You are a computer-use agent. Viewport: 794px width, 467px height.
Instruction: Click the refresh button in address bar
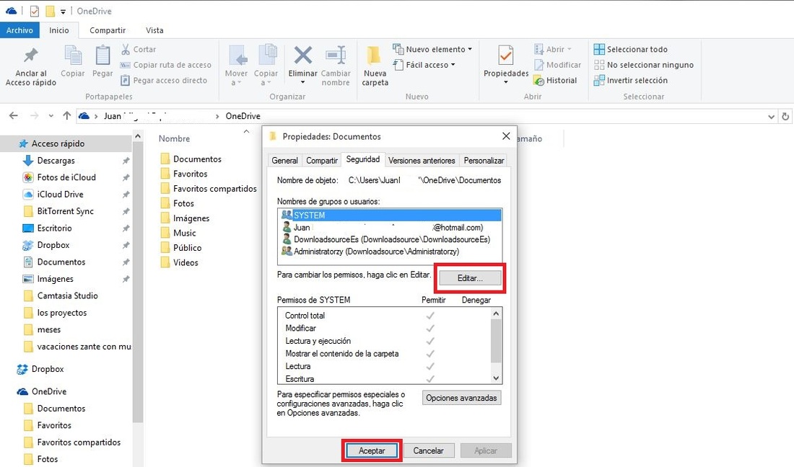click(x=785, y=116)
